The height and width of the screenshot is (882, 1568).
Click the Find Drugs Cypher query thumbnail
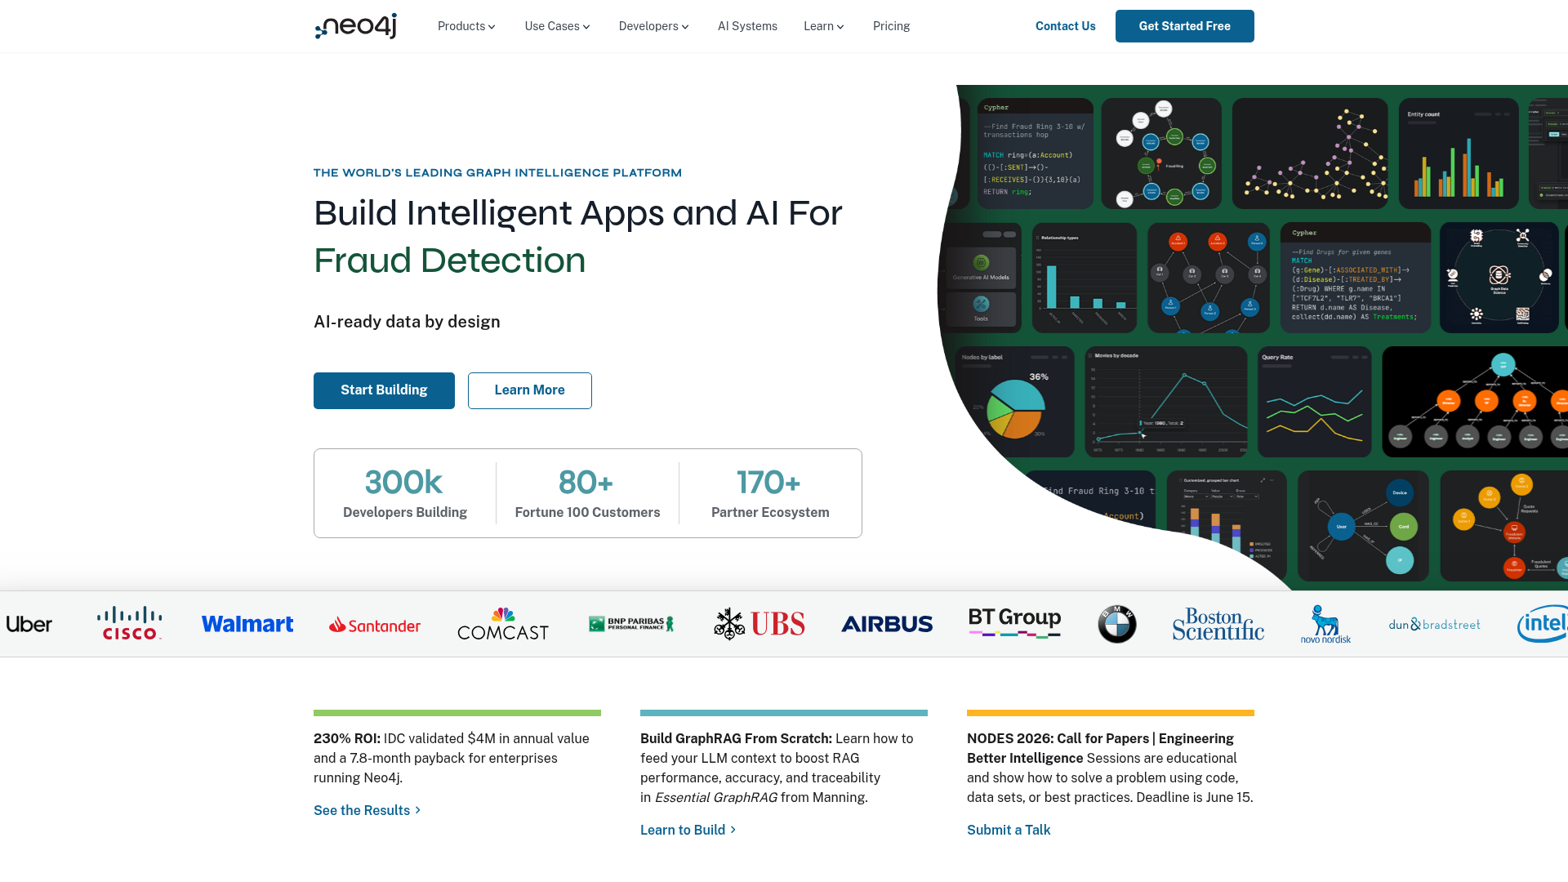1356,278
